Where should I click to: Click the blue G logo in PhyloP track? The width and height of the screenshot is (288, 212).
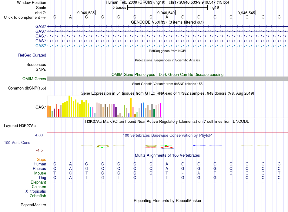199,145
